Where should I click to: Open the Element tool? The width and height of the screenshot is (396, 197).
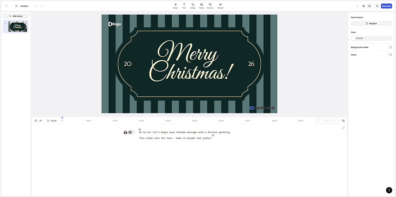point(210,6)
